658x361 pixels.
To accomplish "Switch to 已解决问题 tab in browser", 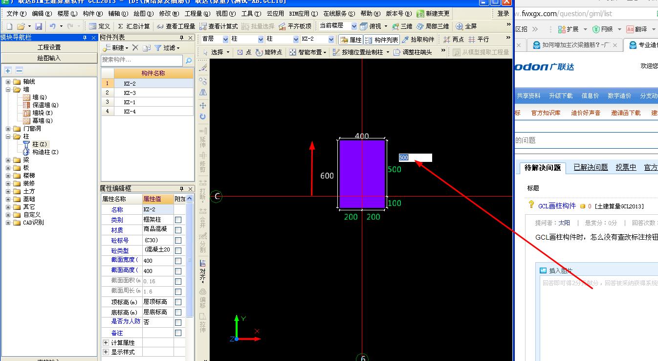I will click(x=591, y=167).
